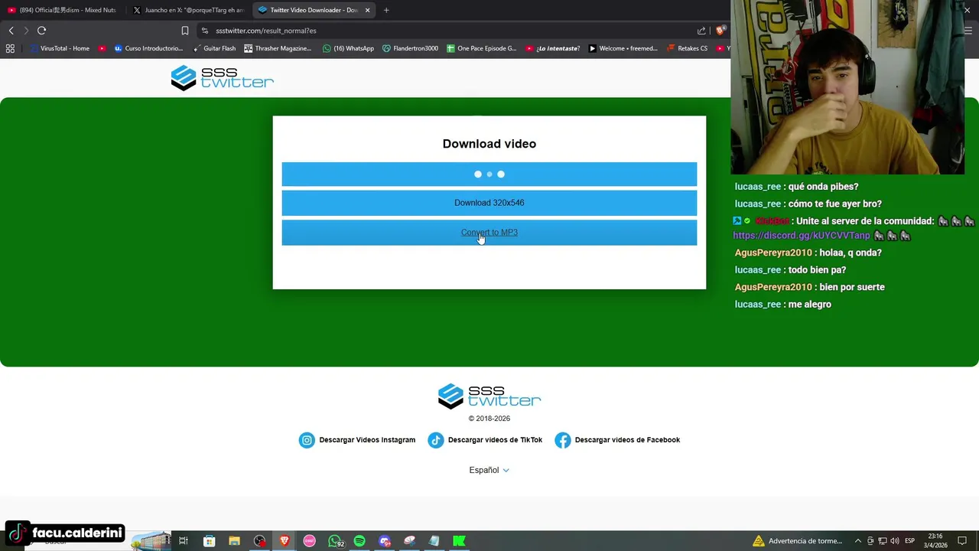
Task: Go back using the browser back arrow
Action: [11, 31]
